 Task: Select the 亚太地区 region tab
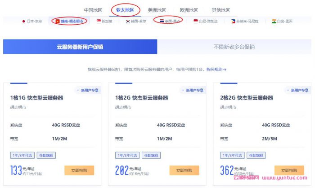tap(125, 10)
